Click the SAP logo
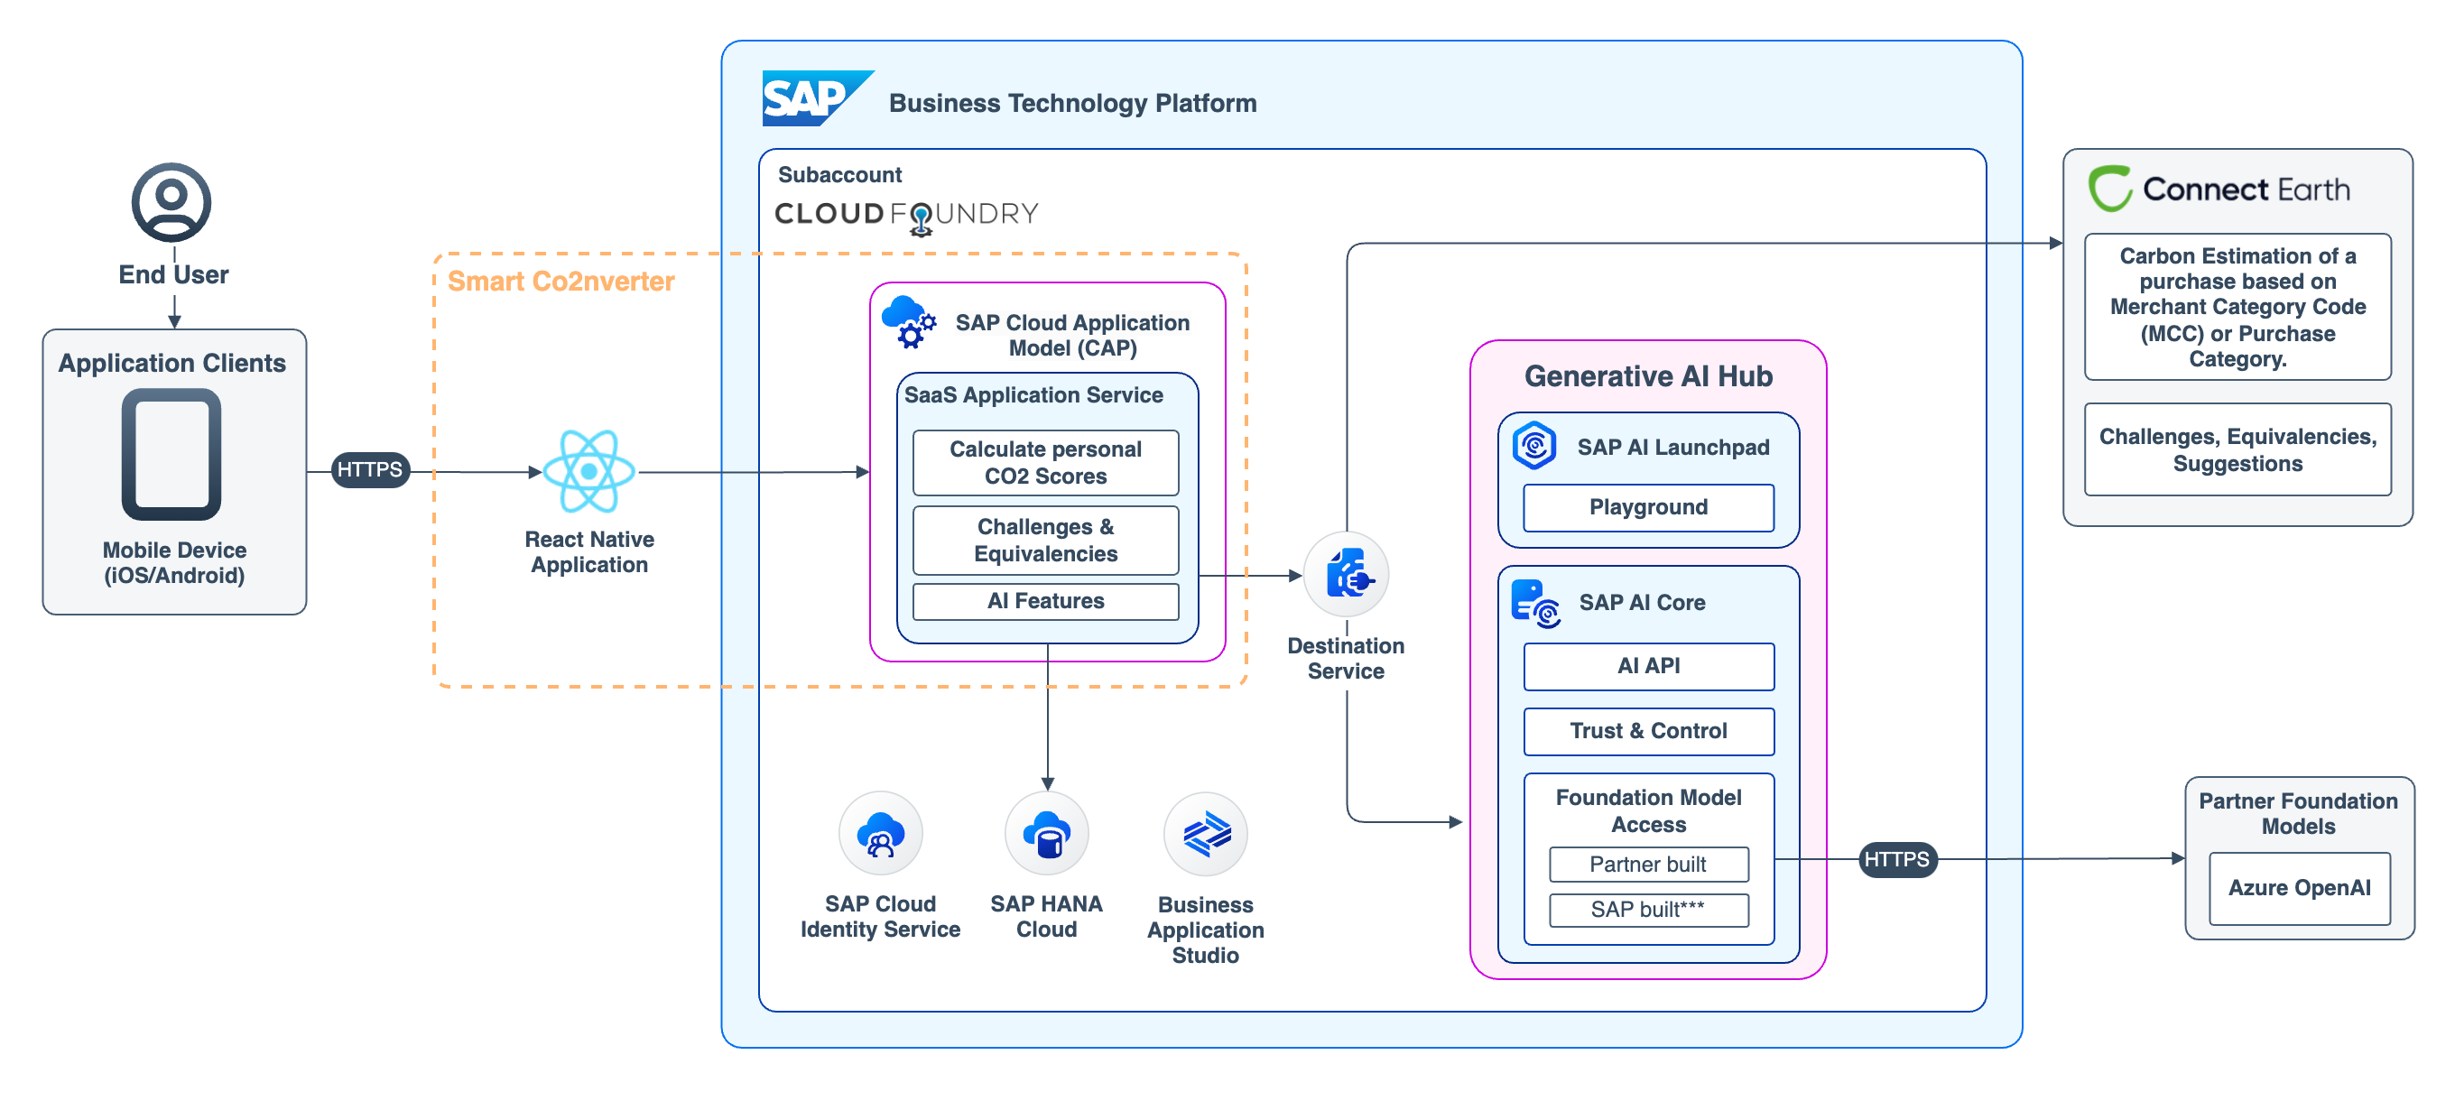Image resolution: width=2455 pixels, height=1101 pixels. (817, 98)
